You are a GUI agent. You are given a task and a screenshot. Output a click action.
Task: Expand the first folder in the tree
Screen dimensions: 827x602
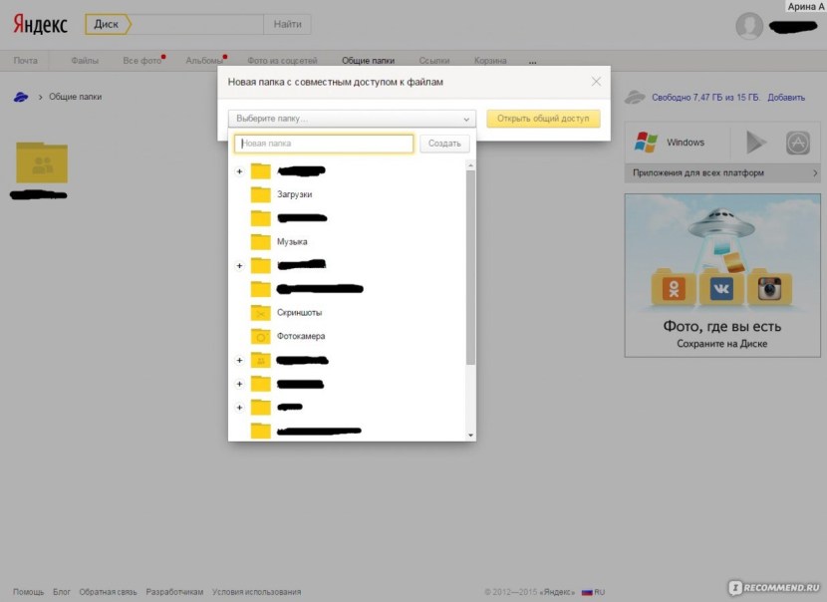tap(239, 171)
